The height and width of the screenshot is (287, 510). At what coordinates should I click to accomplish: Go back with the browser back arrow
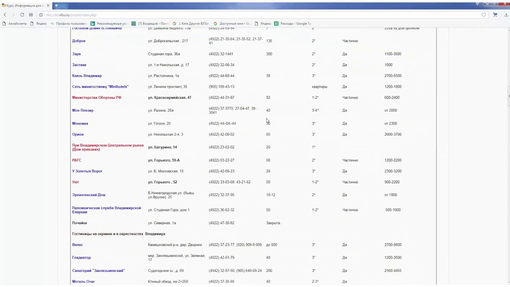click(5, 15)
